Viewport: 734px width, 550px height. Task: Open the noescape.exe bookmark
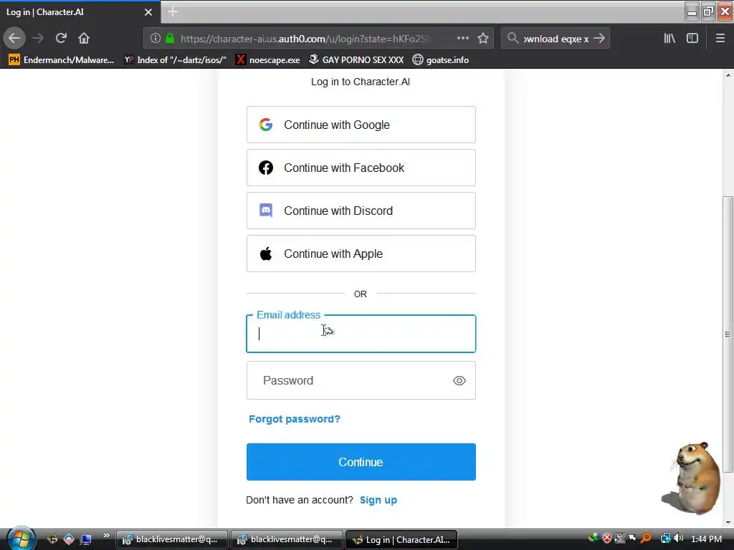point(268,60)
